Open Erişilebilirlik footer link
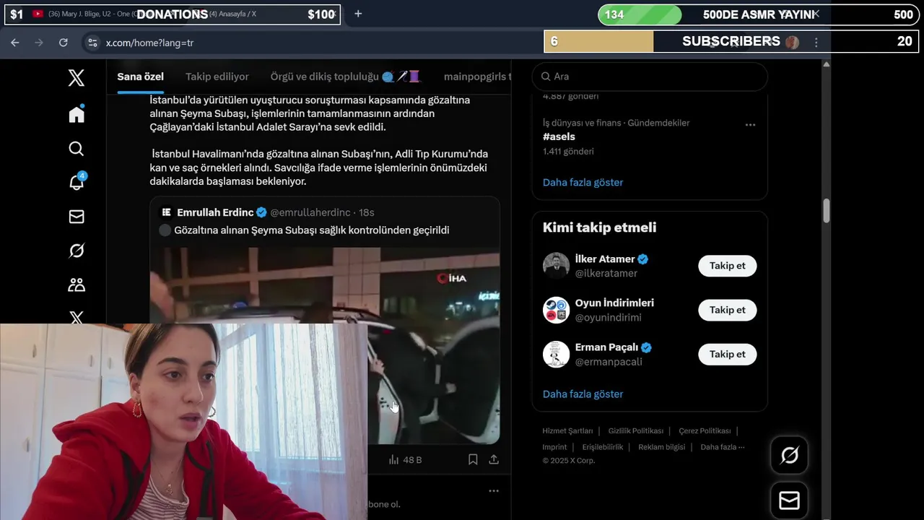This screenshot has height=520, width=924. pos(603,447)
